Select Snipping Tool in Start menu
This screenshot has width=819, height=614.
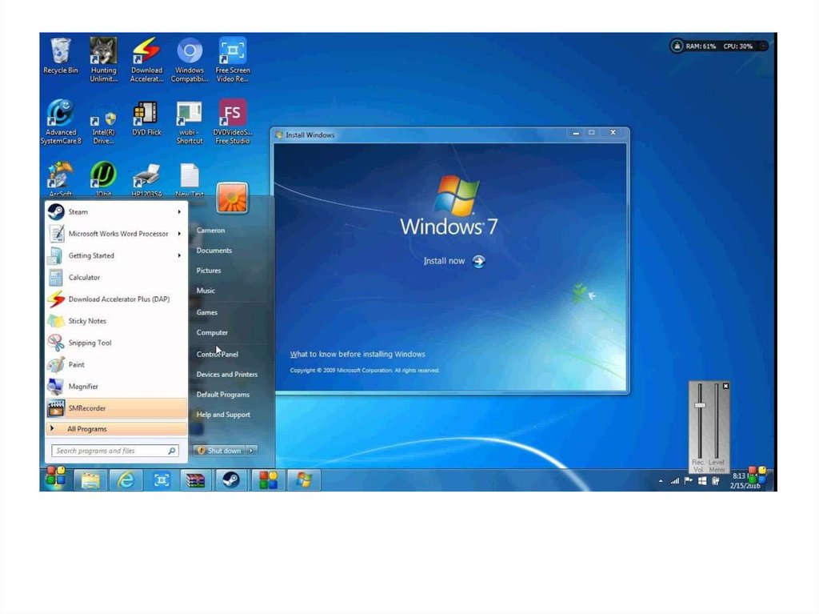click(90, 343)
